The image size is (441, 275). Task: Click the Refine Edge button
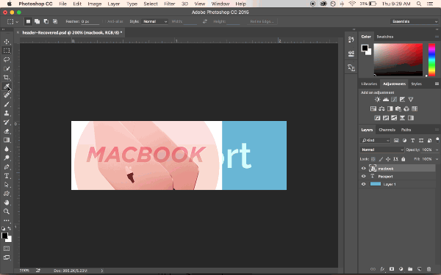point(262,21)
